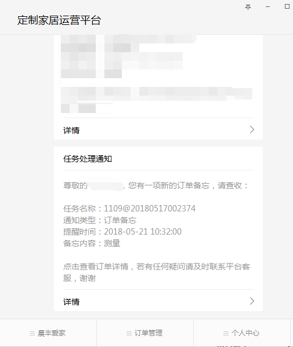
Task: Click the hamburger icon beside 订单管理
Action: click(x=129, y=333)
